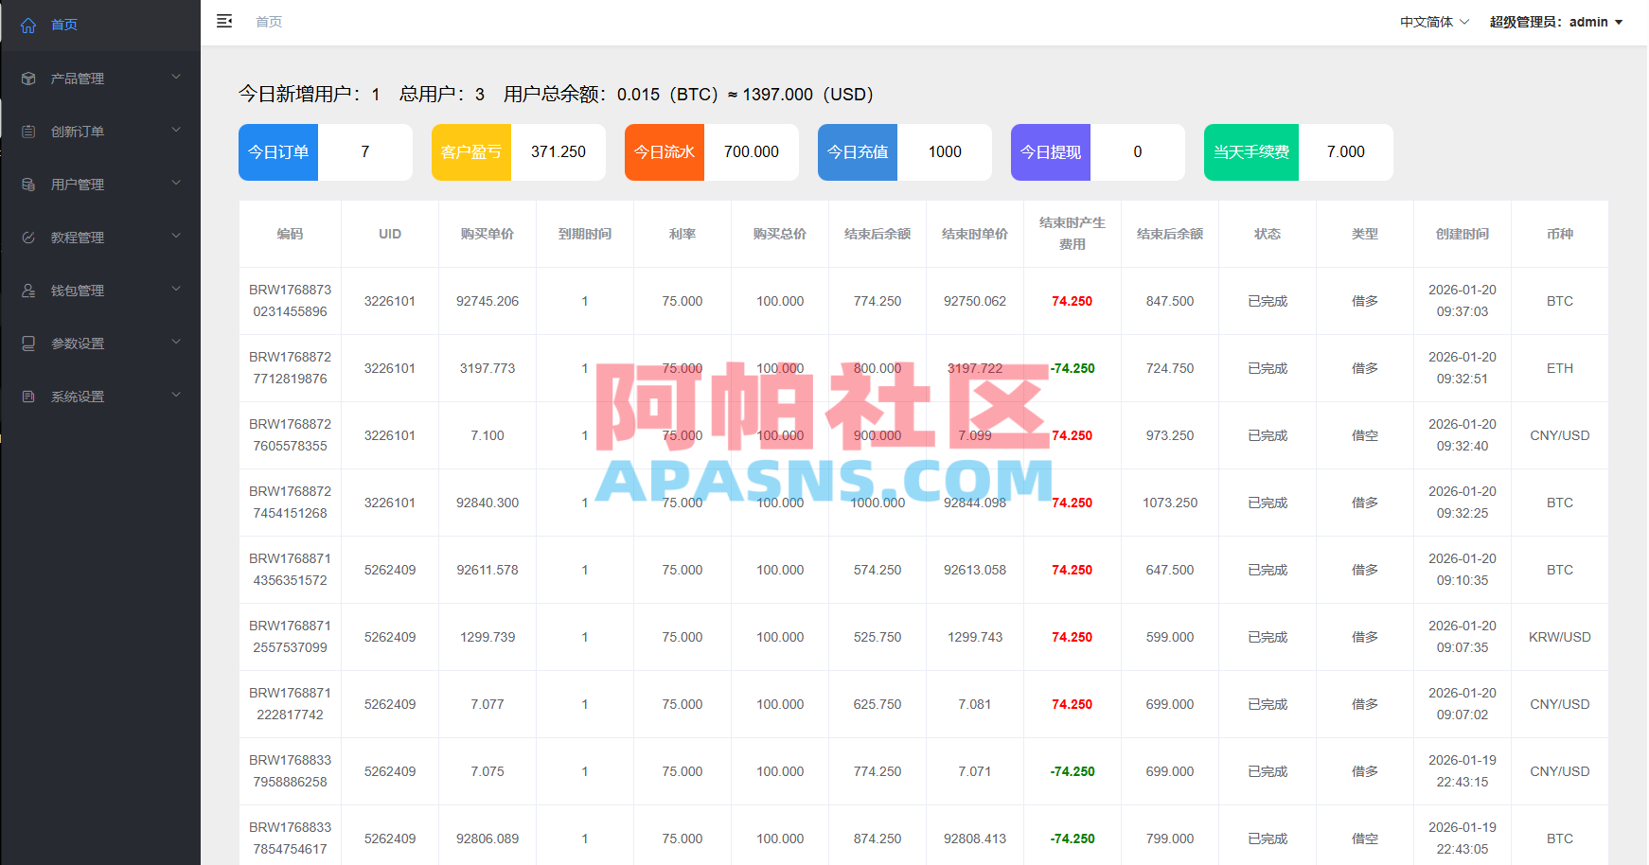Click the UID column header
The width and height of the screenshot is (1649, 865).
tap(390, 234)
